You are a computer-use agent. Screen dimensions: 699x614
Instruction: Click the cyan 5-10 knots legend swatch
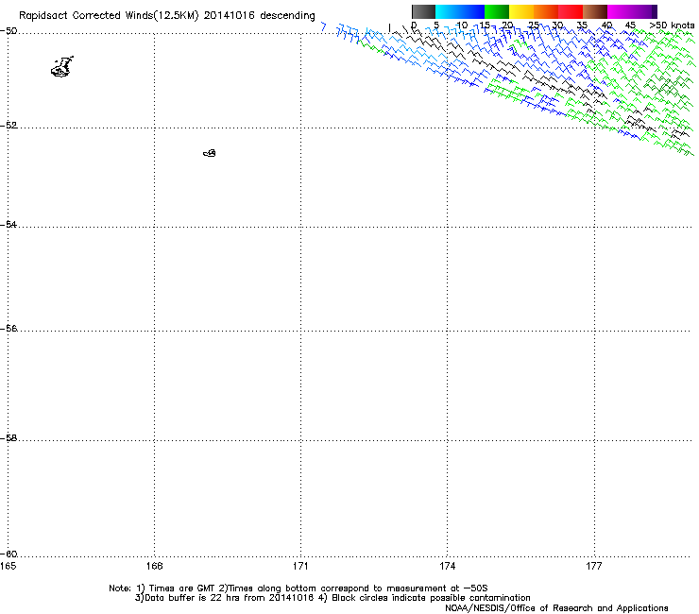[x=448, y=11]
